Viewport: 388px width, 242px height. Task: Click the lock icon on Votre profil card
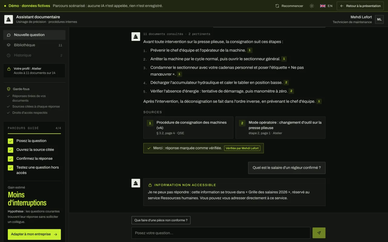[x=9, y=69]
